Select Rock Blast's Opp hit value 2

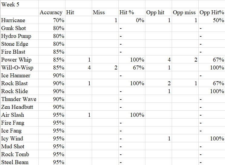coord(158,83)
